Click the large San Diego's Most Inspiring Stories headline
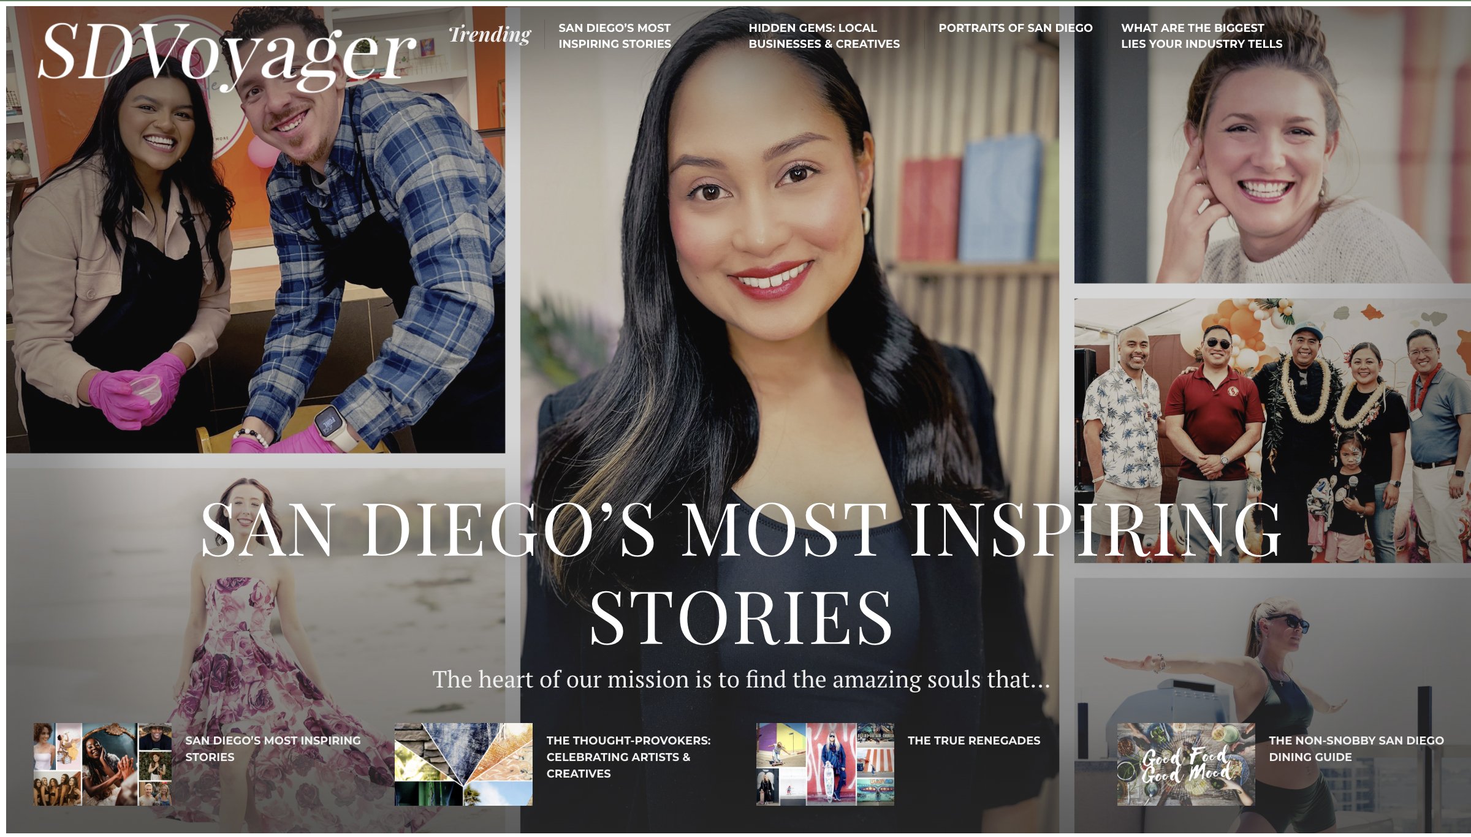This screenshot has height=837, width=1471. tap(740, 574)
